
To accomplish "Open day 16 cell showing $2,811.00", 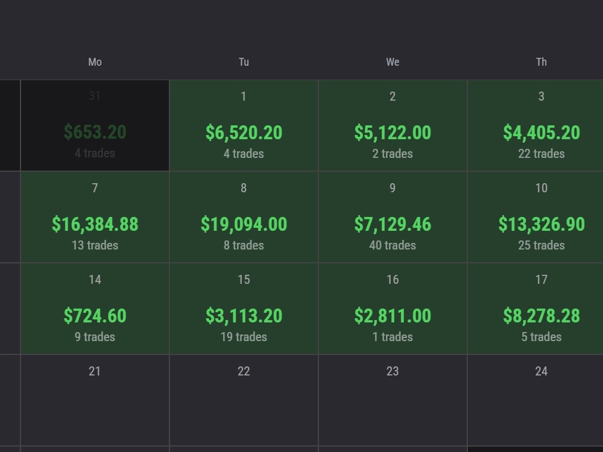I will [393, 309].
